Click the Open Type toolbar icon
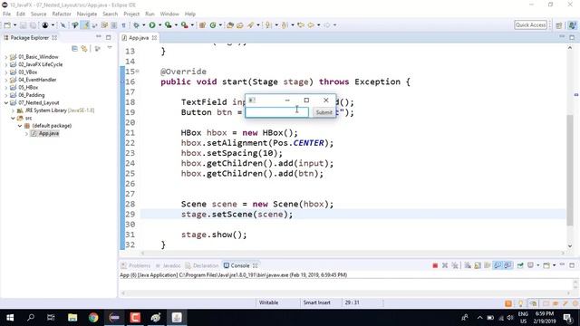 (230, 25)
